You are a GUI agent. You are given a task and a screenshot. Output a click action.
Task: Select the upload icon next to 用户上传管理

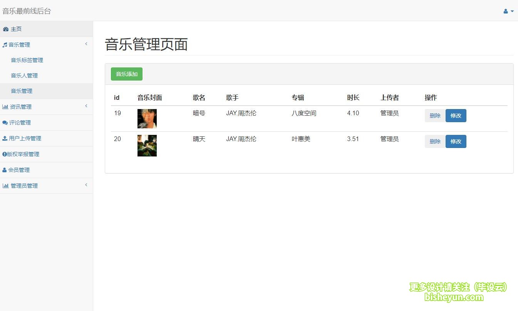point(5,138)
